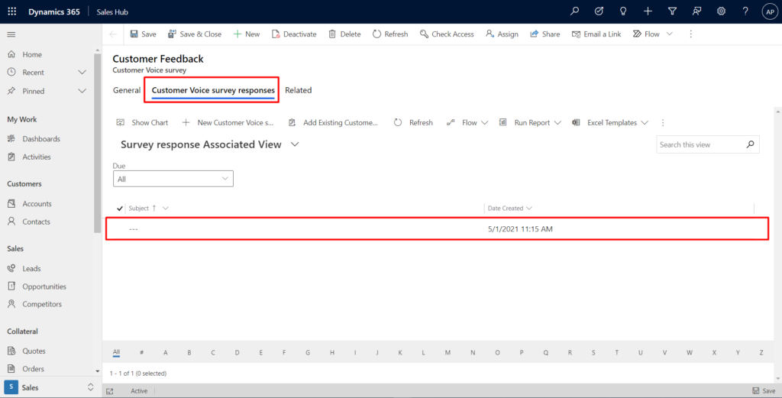Click the search magnifier in the view search box
The height and width of the screenshot is (398, 782).
[x=750, y=144]
